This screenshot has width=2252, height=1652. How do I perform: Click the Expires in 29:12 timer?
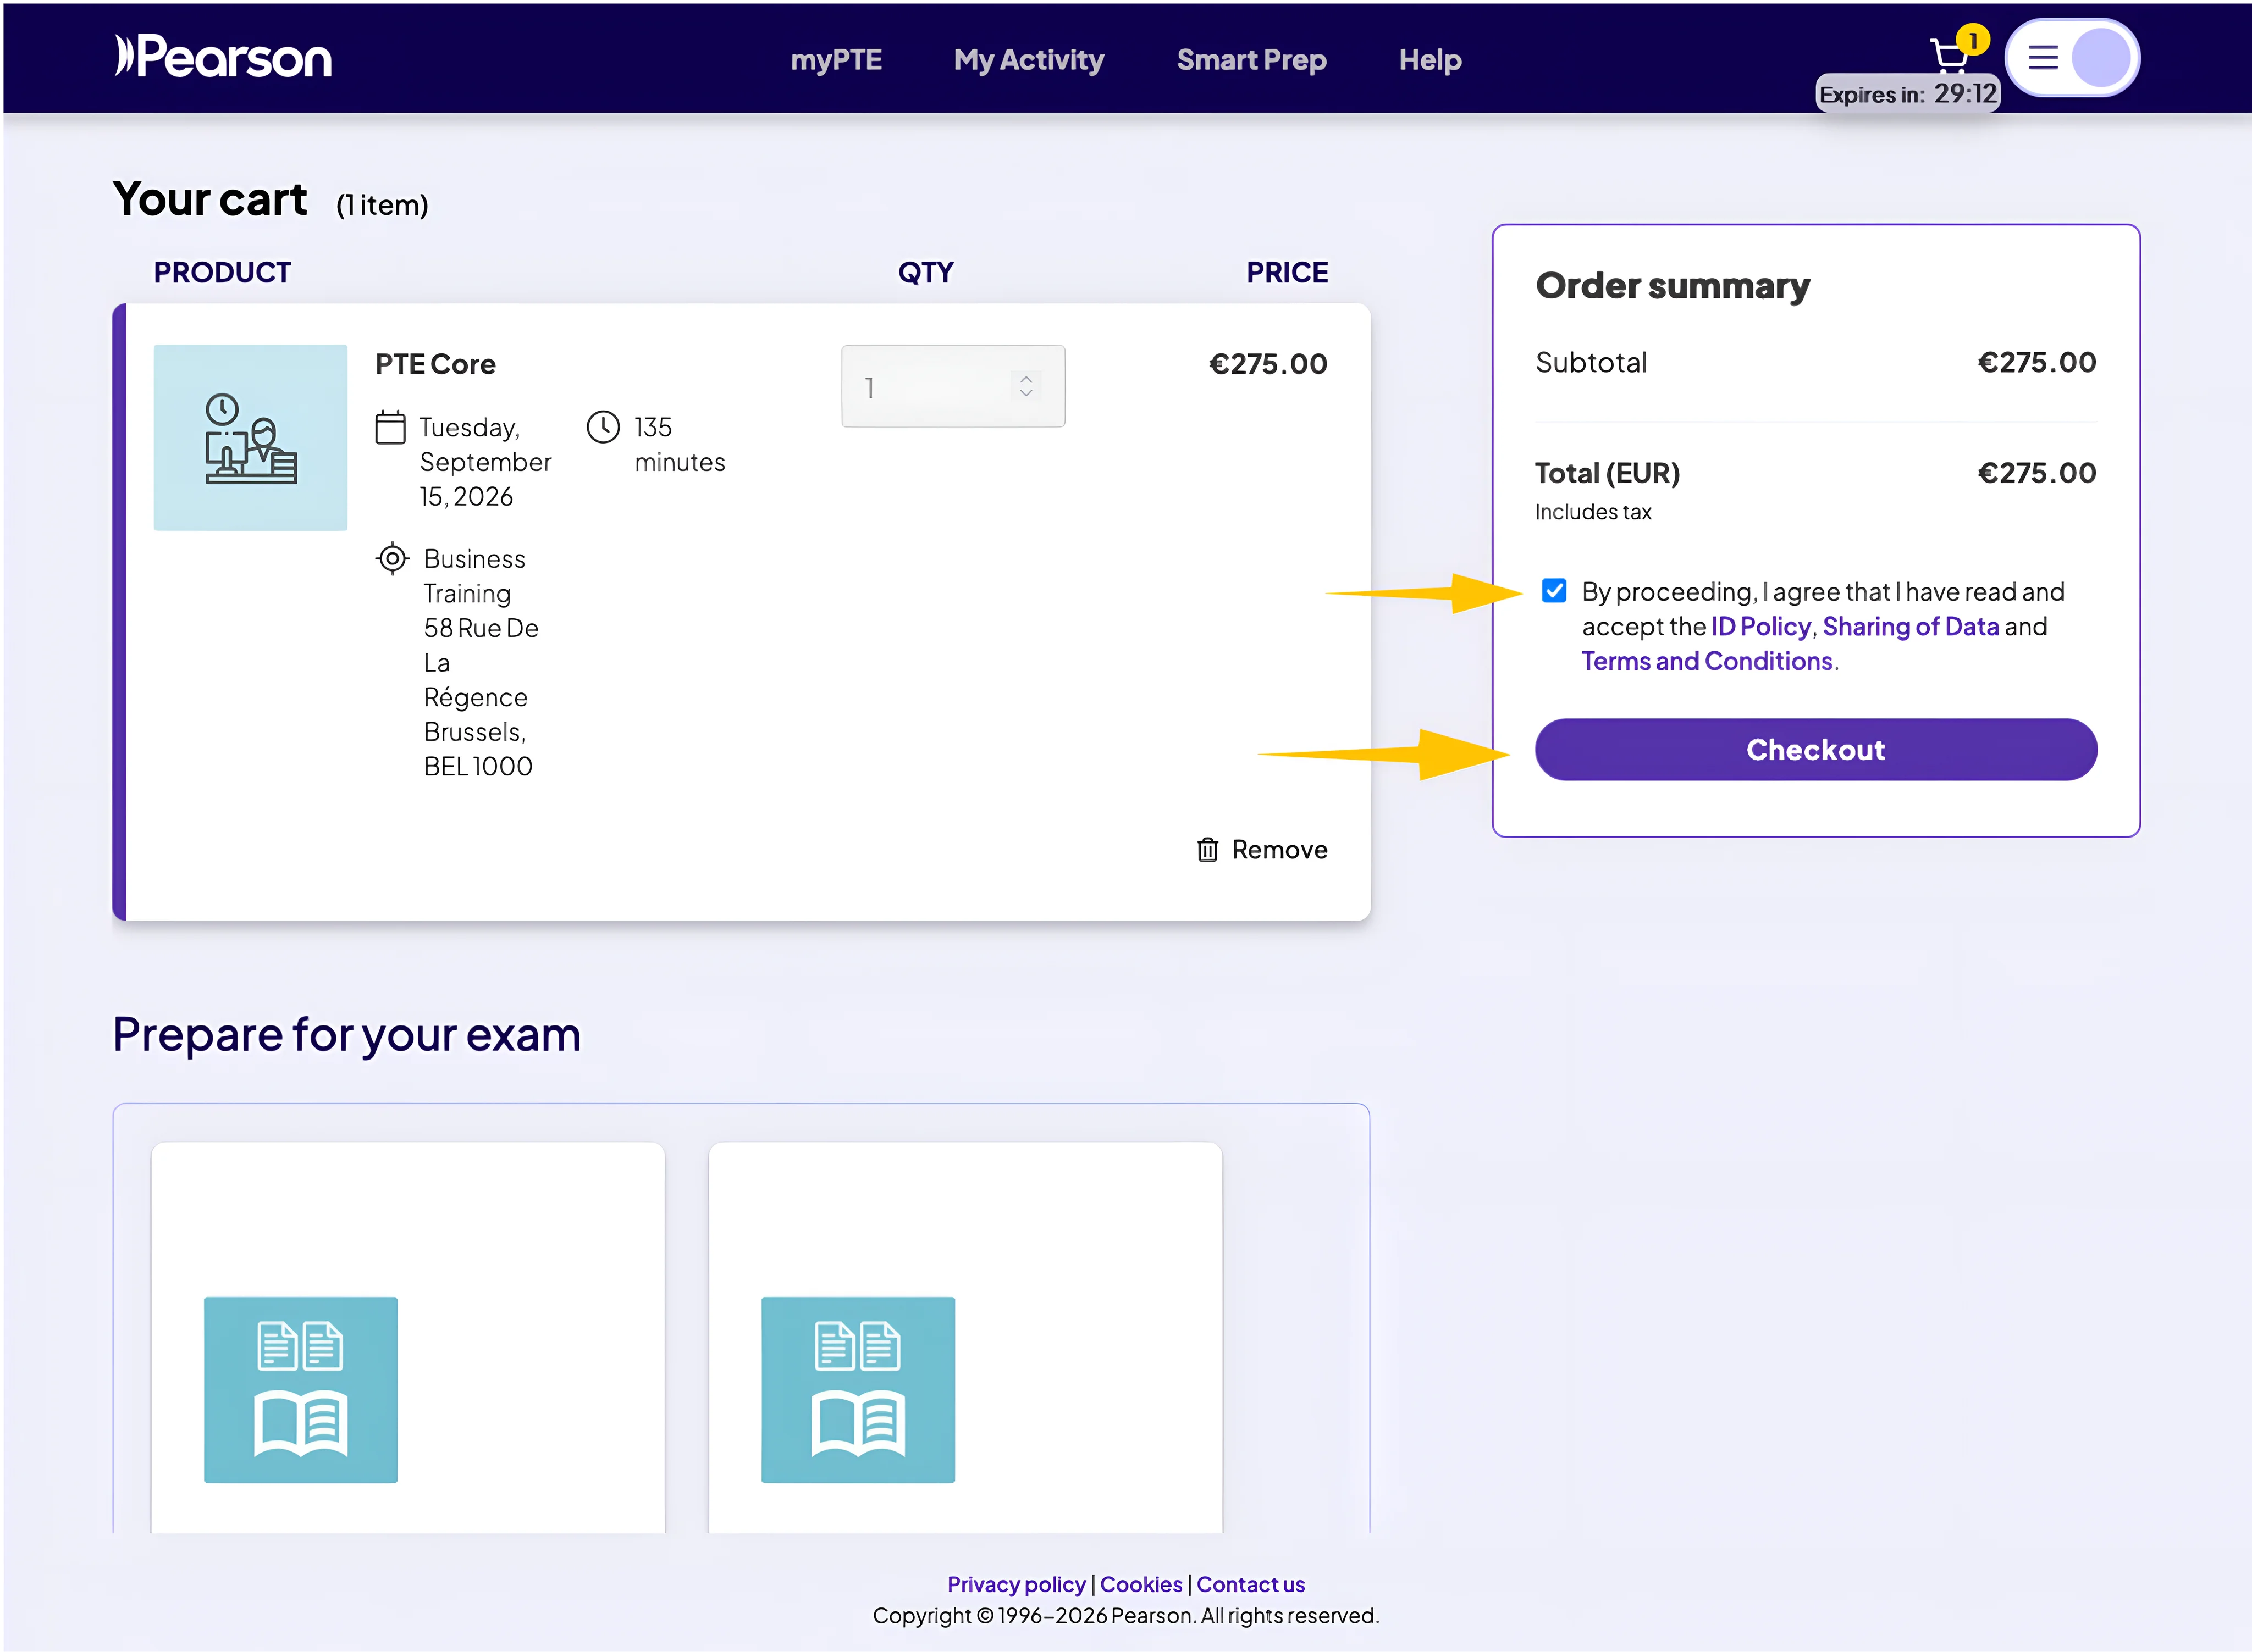point(1908,94)
